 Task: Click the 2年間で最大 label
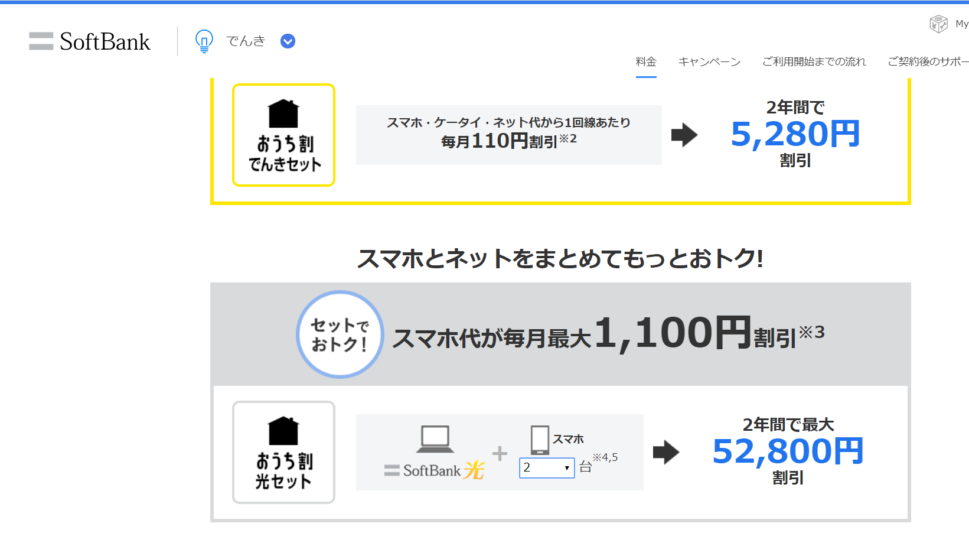coord(788,424)
